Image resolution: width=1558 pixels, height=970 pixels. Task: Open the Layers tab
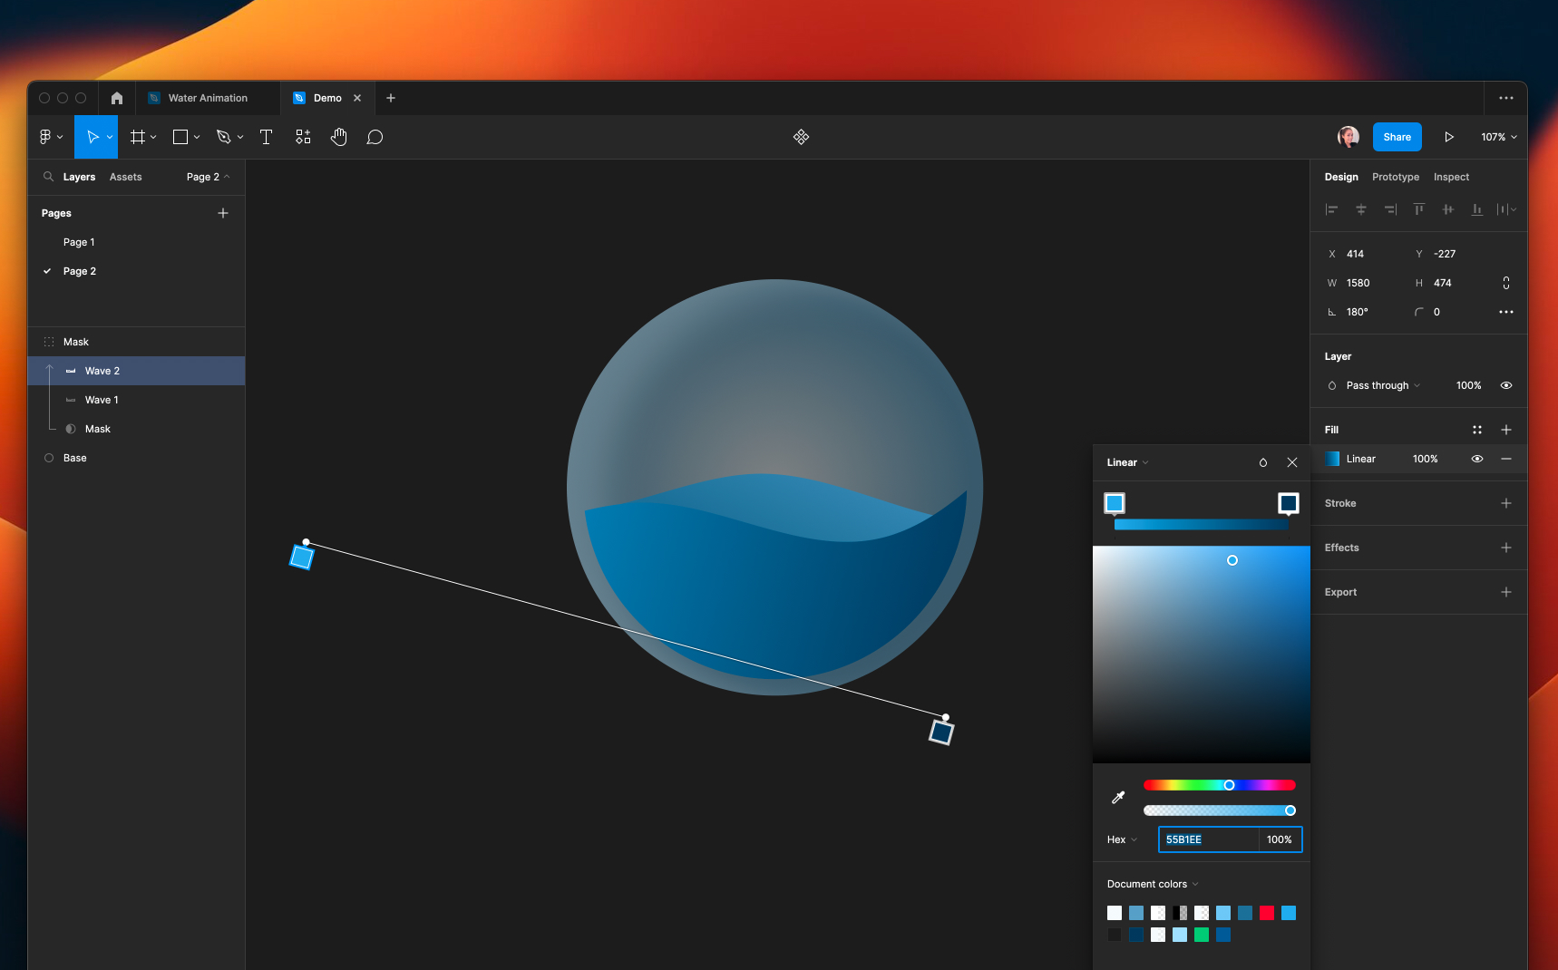click(x=79, y=177)
